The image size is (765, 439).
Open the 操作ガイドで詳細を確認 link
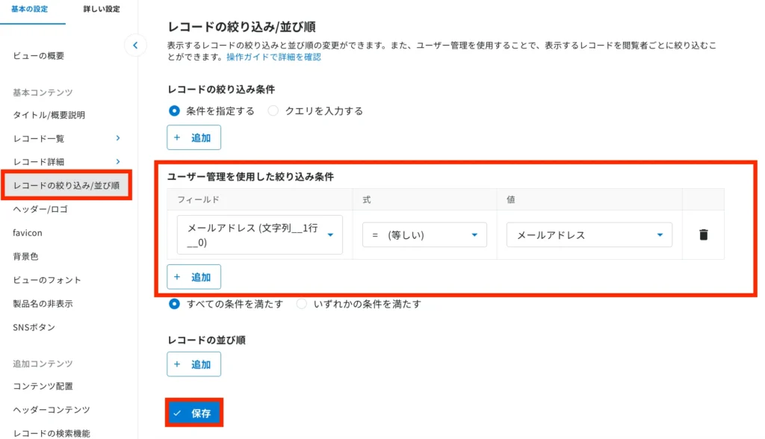(x=273, y=57)
